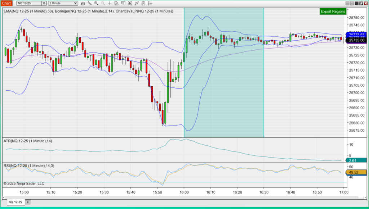Click the 25735.00 current price marker
This screenshot has width=369, height=209.
pos(356,41)
